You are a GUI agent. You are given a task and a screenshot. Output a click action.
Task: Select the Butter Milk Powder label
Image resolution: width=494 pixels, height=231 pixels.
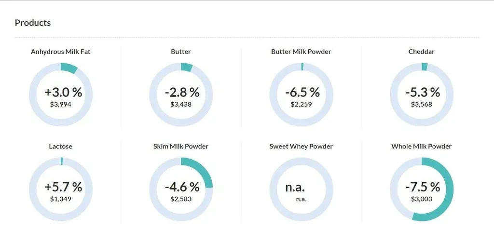pyautogui.click(x=301, y=52)
